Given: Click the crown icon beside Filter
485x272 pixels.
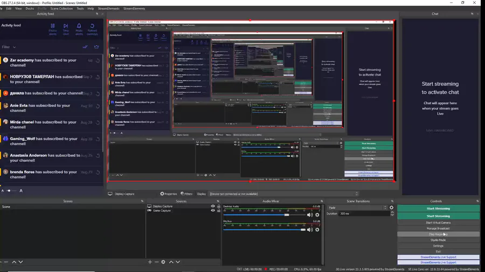Looking at the screenshot, I should [x=96, y=47].
